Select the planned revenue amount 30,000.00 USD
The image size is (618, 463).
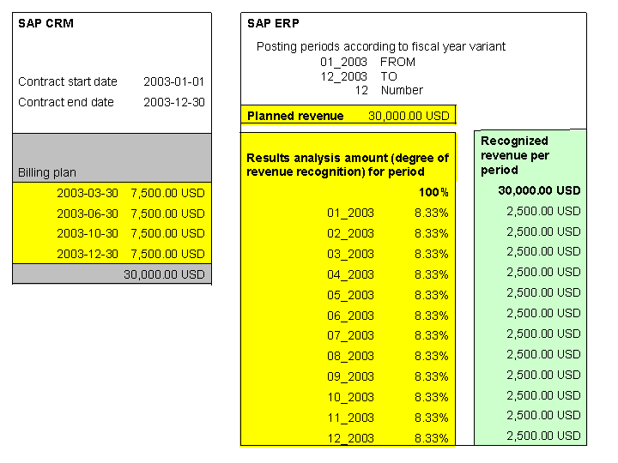click(409, 116)
